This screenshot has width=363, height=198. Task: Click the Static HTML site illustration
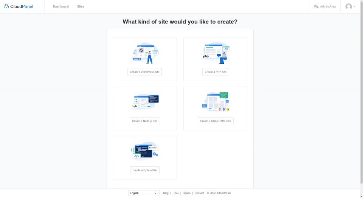[x=216, y=102]
